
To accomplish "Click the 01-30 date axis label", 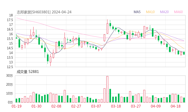I will click(36, 106).
